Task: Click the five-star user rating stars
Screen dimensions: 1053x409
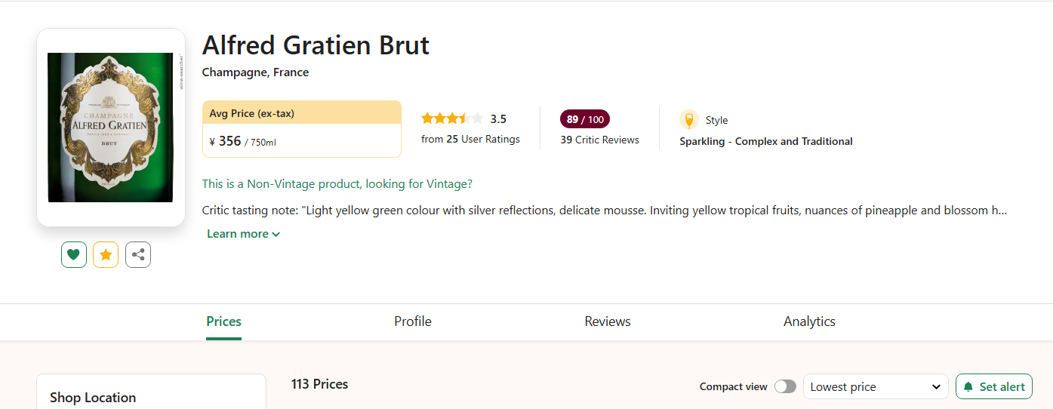Action: pyautogui.click(x=451, y=118)
